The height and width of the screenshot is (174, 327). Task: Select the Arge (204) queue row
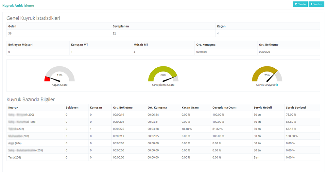coord(15,143)
